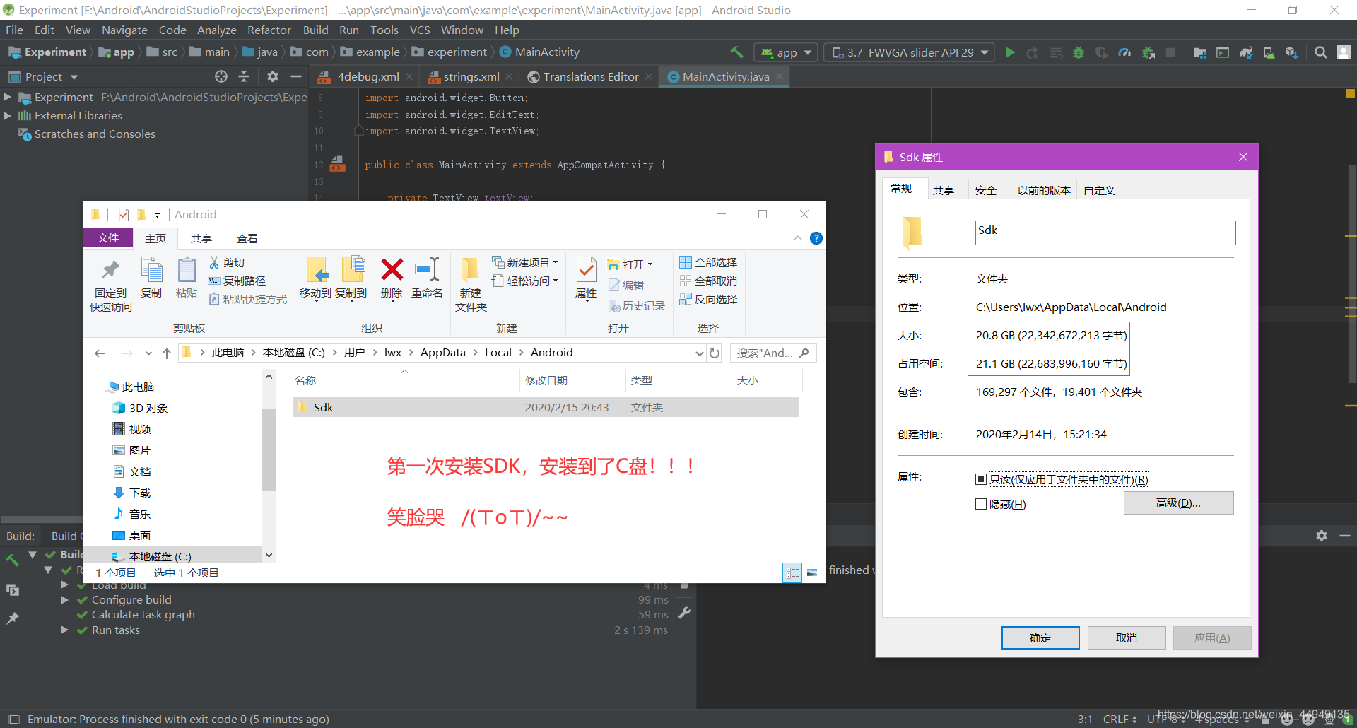This screenshot has height=728, width=1357.
Task: Click 全部取消 in the Explorer ribbon
Action: click(x=707, y=281)
